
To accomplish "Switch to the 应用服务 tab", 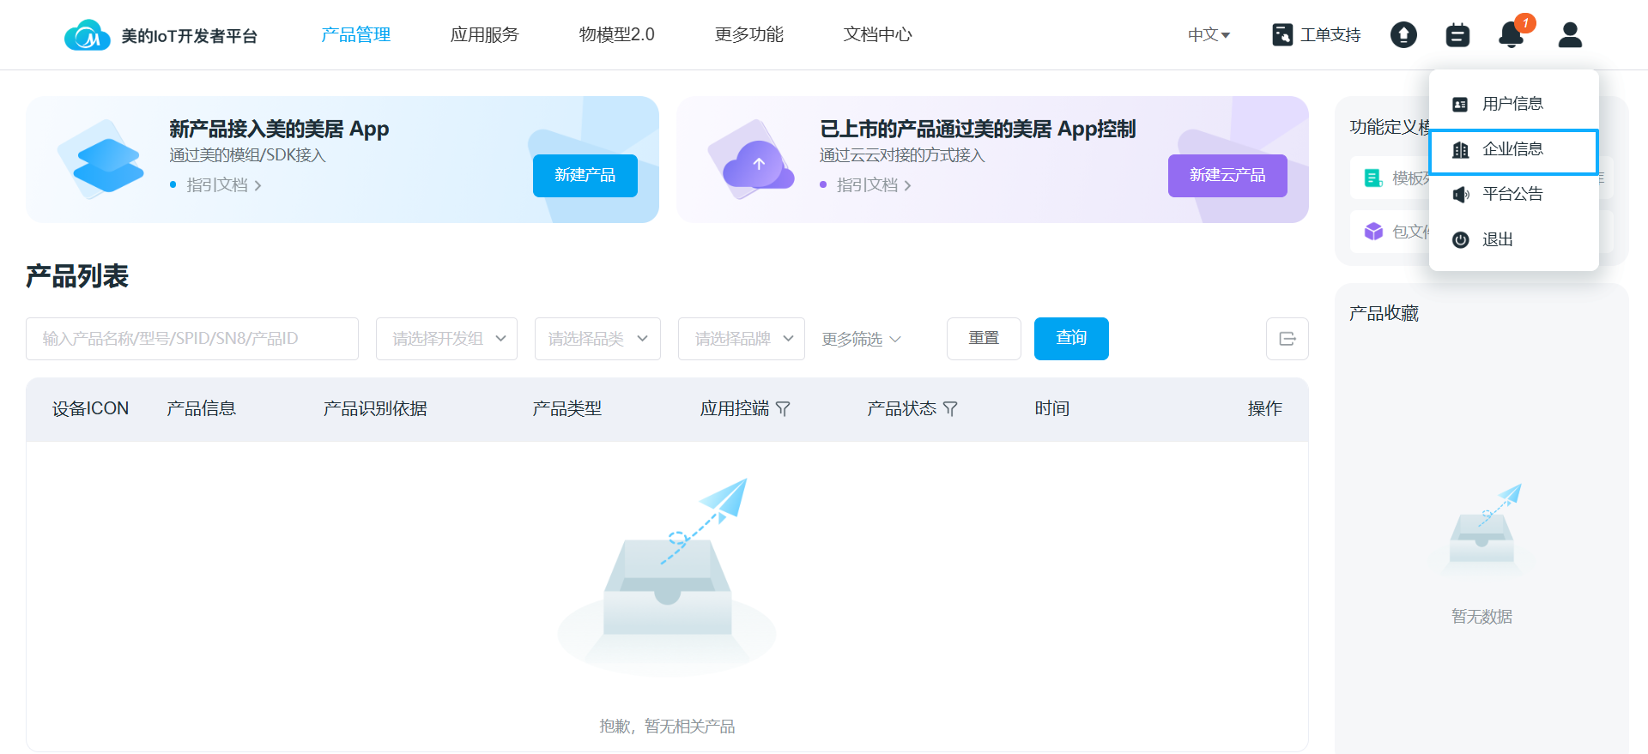I will point(485,35).
